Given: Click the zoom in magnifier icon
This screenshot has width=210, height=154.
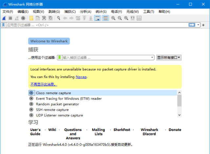Looking at the screenshot, I should pyautogui.click(x=113, y=18).
